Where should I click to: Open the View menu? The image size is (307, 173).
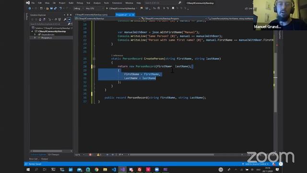47,3
